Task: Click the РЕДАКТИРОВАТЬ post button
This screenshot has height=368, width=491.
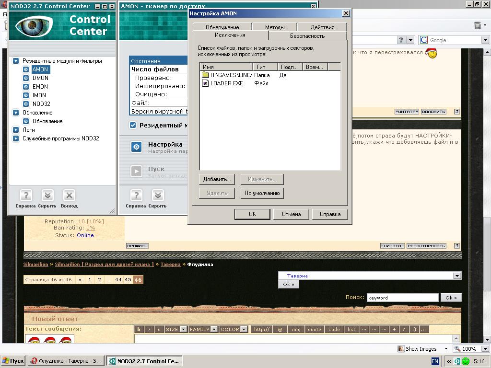Action: (426, 246)
